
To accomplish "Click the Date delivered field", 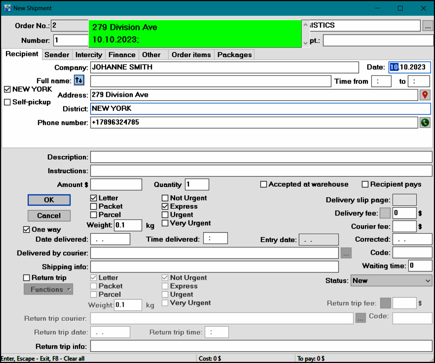I will [x=110, y=239].
